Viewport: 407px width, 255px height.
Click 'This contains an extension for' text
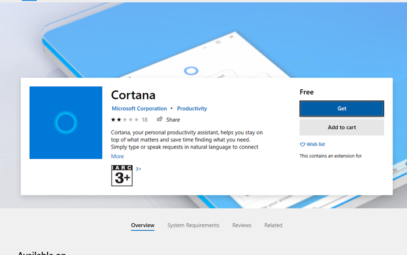[330, 156]
